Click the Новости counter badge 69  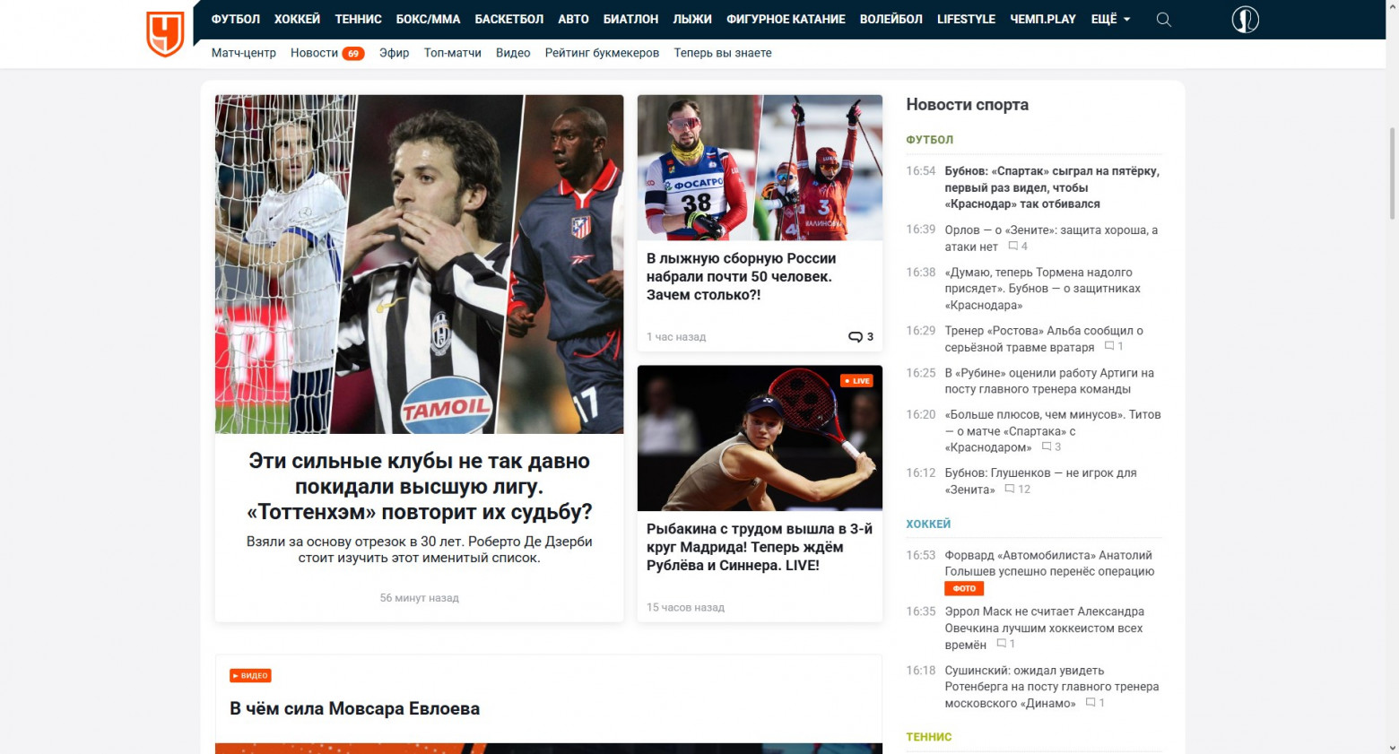[x=353, y=54]
